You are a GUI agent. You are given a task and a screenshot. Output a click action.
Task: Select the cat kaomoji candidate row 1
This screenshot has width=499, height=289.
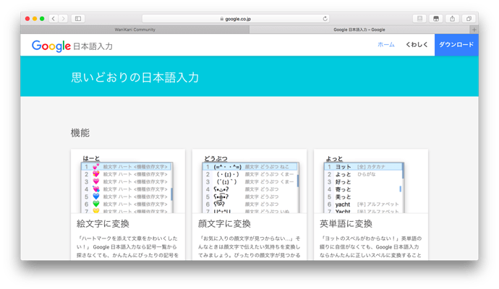click(x=249, y=167)
